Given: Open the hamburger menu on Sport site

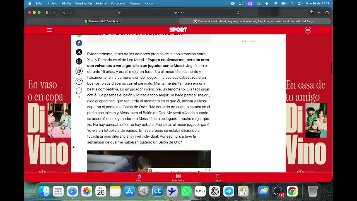Looking at the screenshot, I should (49, 30).
